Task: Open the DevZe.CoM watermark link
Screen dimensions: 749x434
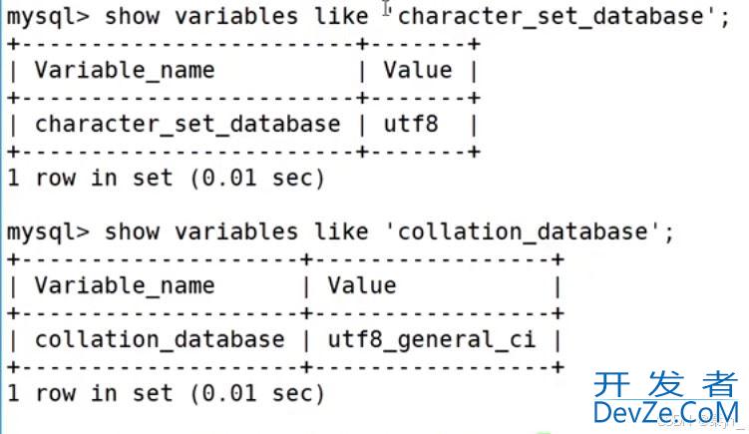Action: (x=665, y=411)
